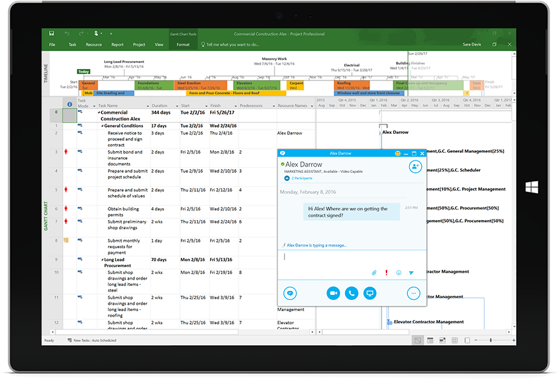Start a video call with Alex Darrow
Viewport: 559px width, 381px height.
334,294
